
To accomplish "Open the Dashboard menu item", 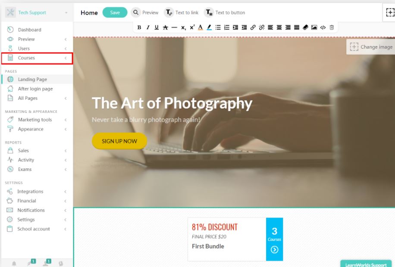I will point(29,30).
